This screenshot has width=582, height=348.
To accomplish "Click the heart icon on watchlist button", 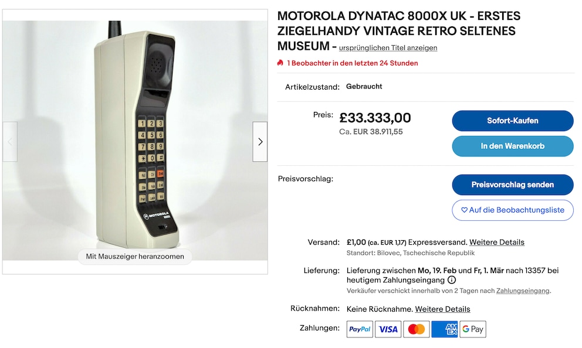I will tap(464, 210).
